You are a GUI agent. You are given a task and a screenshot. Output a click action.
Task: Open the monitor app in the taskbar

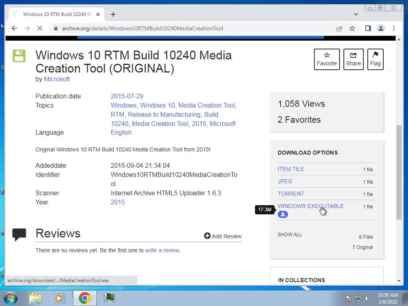coord(109,298)
